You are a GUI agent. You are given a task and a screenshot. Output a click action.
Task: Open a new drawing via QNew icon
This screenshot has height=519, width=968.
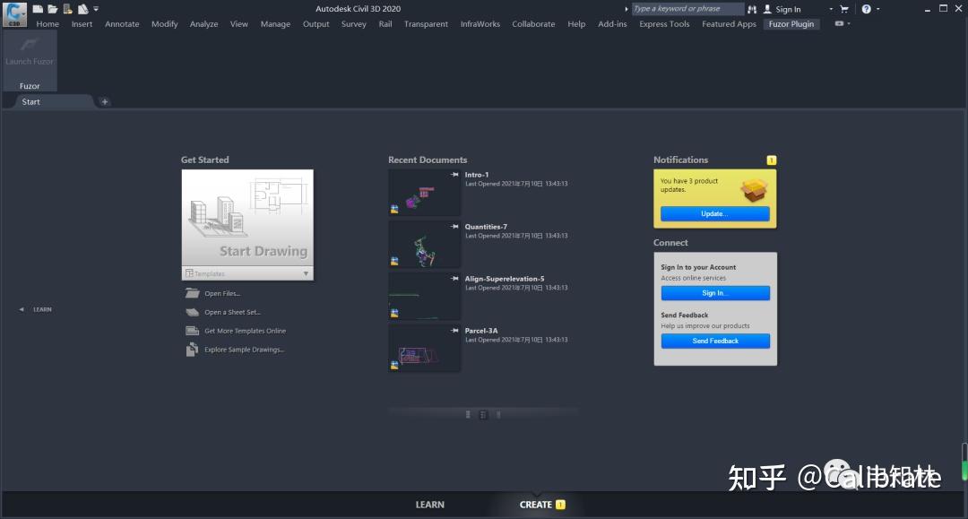pyautogui.click(x=38, y=8)
